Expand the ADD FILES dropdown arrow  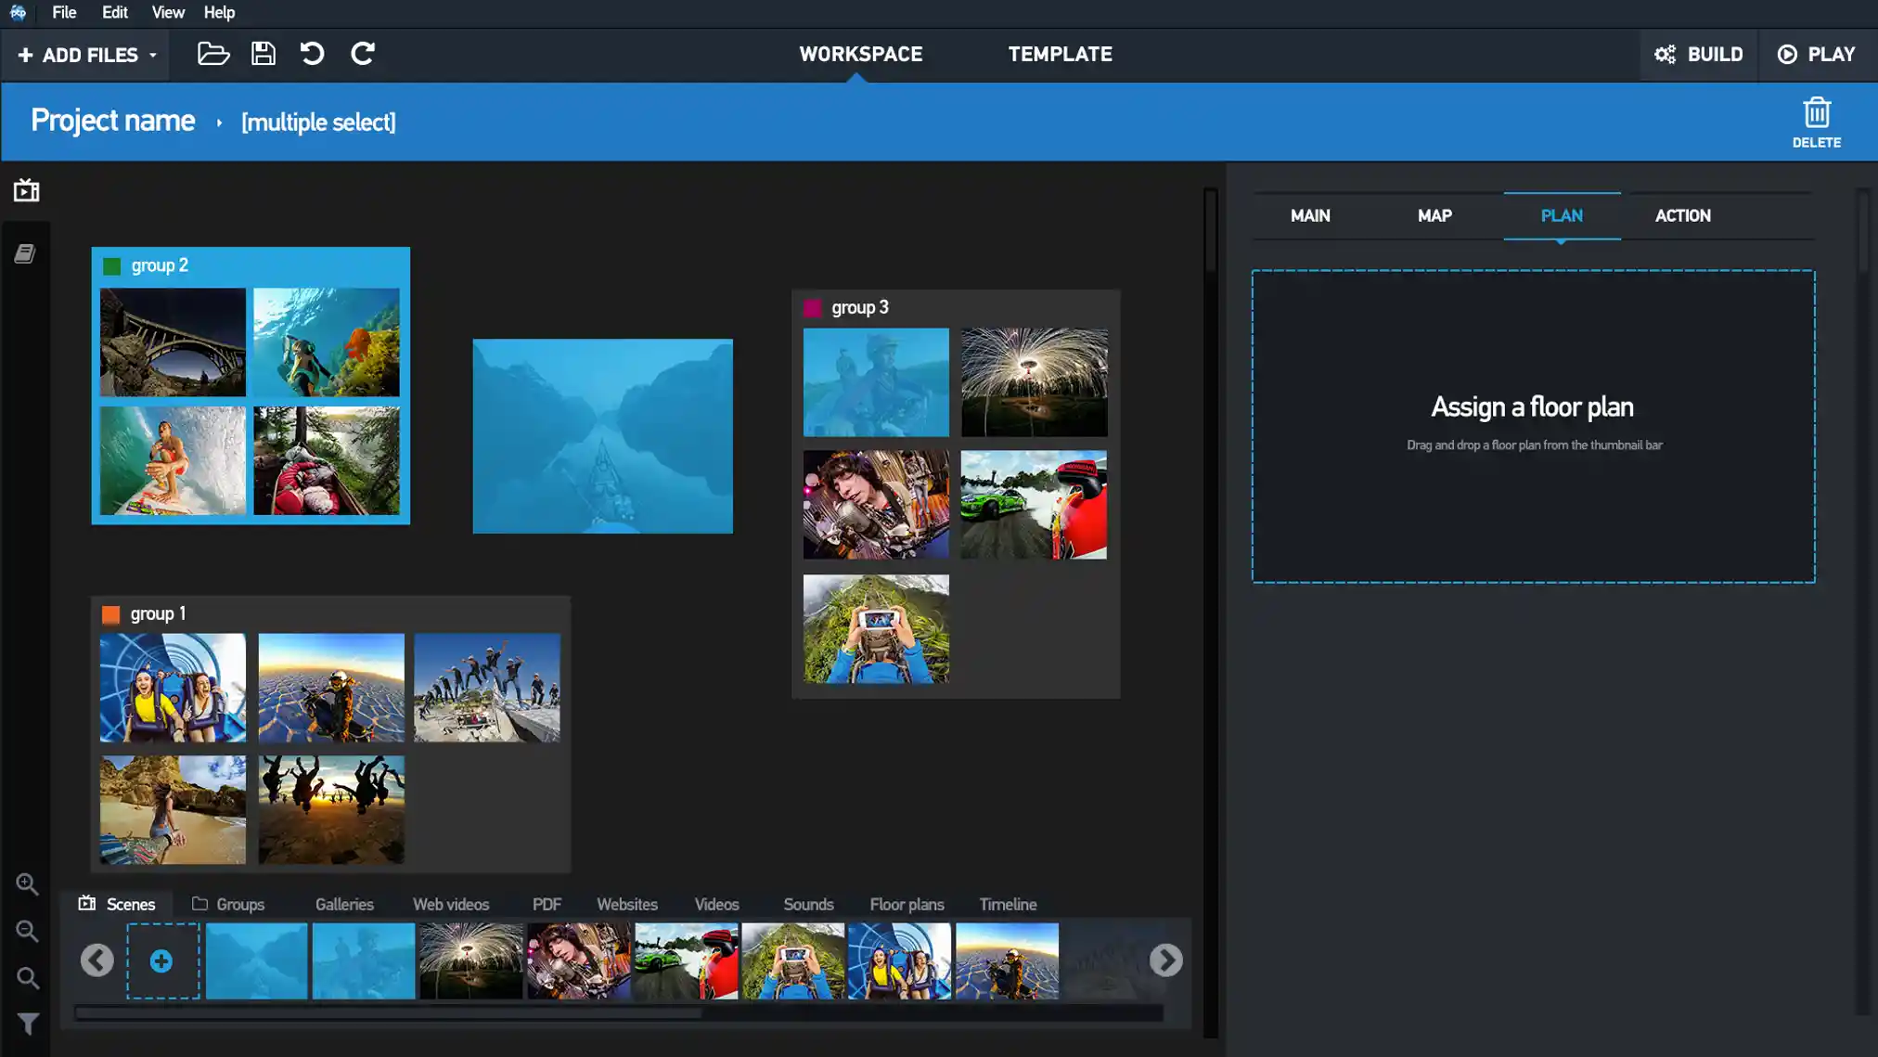coord(153,56)
